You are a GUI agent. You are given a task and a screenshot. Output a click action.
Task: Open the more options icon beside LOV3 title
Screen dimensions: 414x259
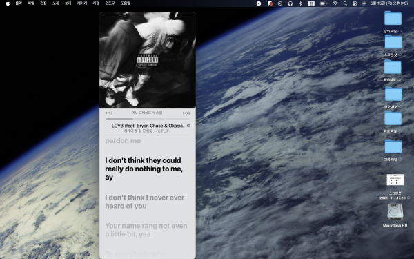click(x=188, y=126)
